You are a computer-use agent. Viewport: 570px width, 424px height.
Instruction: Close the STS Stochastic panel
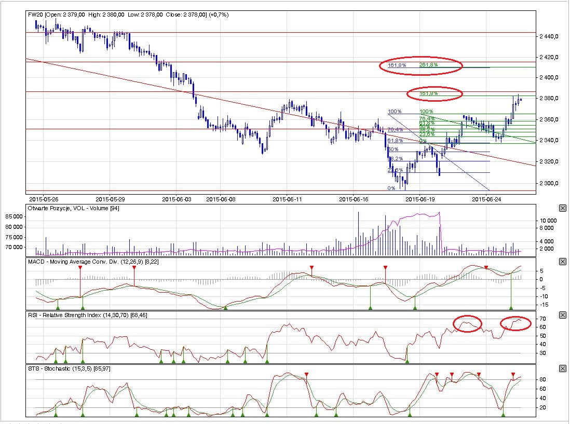pyautogui.click(x=563, y=368)
